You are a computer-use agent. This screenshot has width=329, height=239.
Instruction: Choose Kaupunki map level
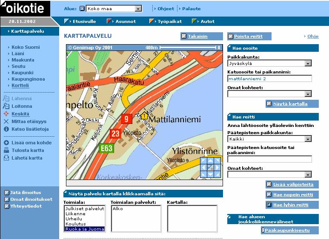(x=23, y=73)
